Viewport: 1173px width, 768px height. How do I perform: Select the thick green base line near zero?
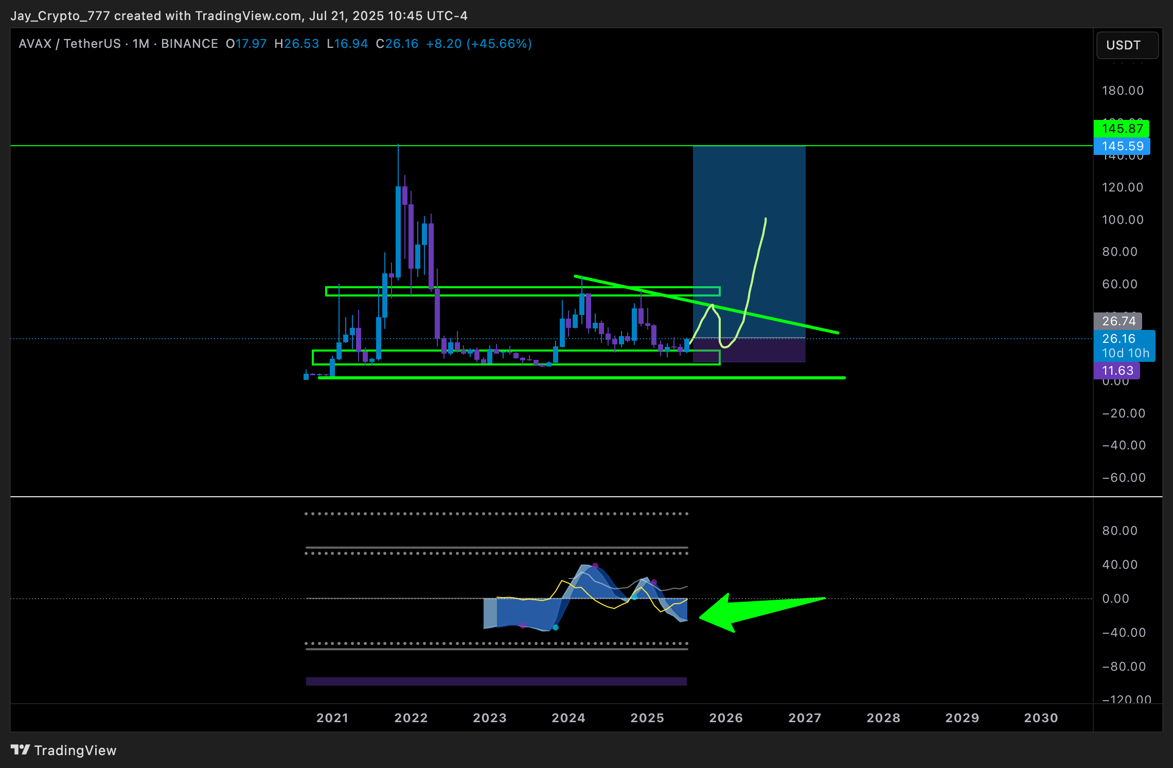(581, 378)
